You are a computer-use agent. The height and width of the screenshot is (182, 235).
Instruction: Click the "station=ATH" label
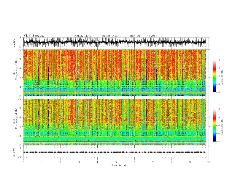pos(110,36)
